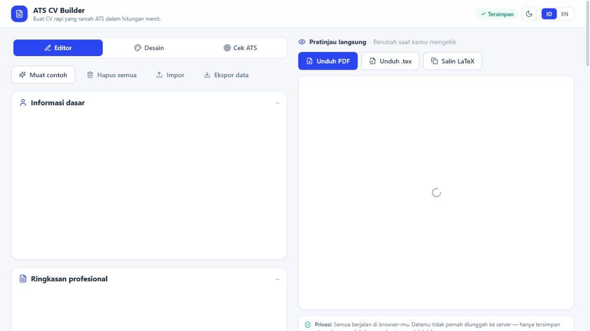The width and height of the screenshot is (590, 331).
Task: Load sample data with Muat contoh
Action: pos(43,75)
